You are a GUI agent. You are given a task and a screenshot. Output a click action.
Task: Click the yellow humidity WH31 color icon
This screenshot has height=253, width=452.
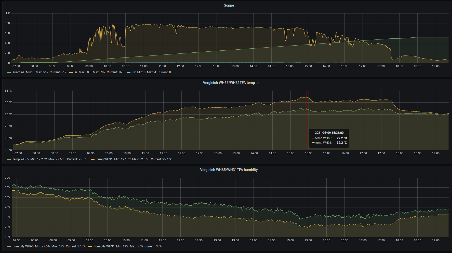90,247
